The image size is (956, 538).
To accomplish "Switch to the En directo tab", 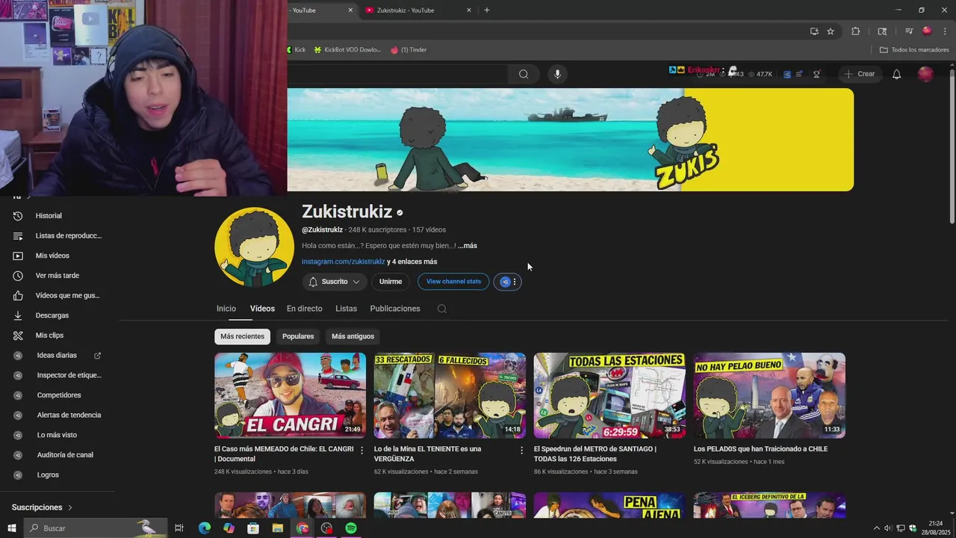I will click(x=305, y=309).
